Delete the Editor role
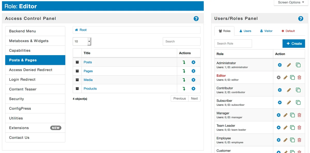The height and width of the screenshot is (153, 310). [299, 77]
